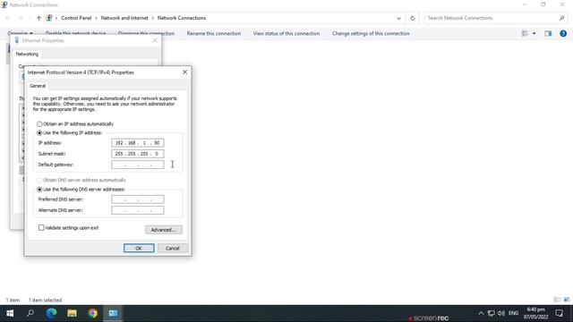Click the Default gateway input field
Image resolution: width=573 pixels, height=322 pixels.
point(137,165)
